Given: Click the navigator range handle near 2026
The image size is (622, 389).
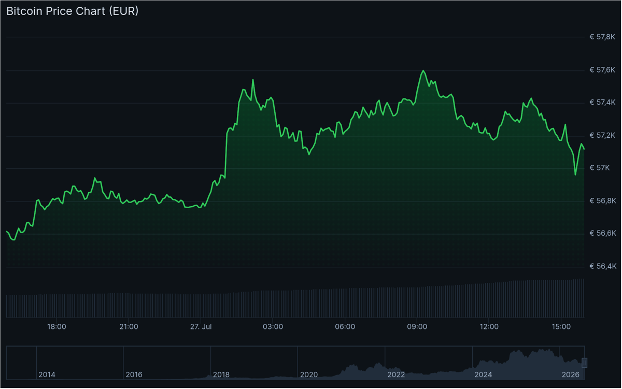Looking at the screenshot, I should [585, 362].
